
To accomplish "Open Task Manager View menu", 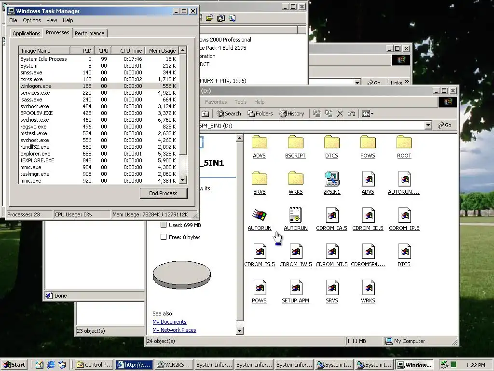I will (52, 20).
